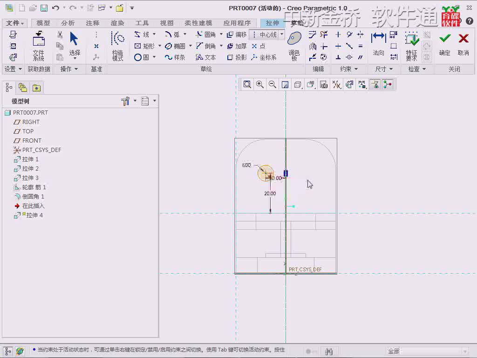
Task: Open the 圆 (Circle) type dropdown arrow
Action: [x=154, y=57]
